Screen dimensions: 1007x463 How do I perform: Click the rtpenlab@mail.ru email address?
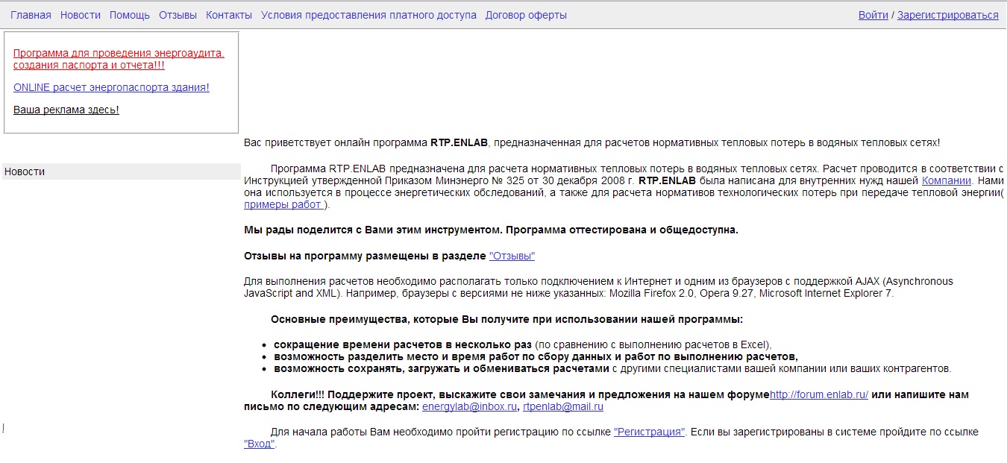pos(563,406)
